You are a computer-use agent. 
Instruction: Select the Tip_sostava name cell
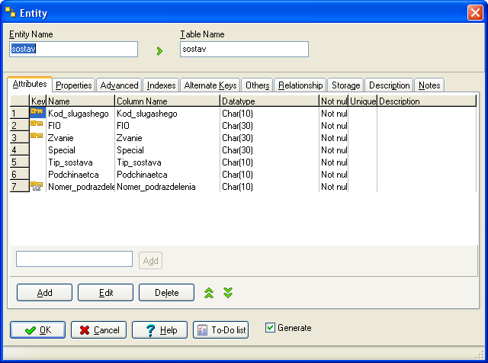click(81, 162)
